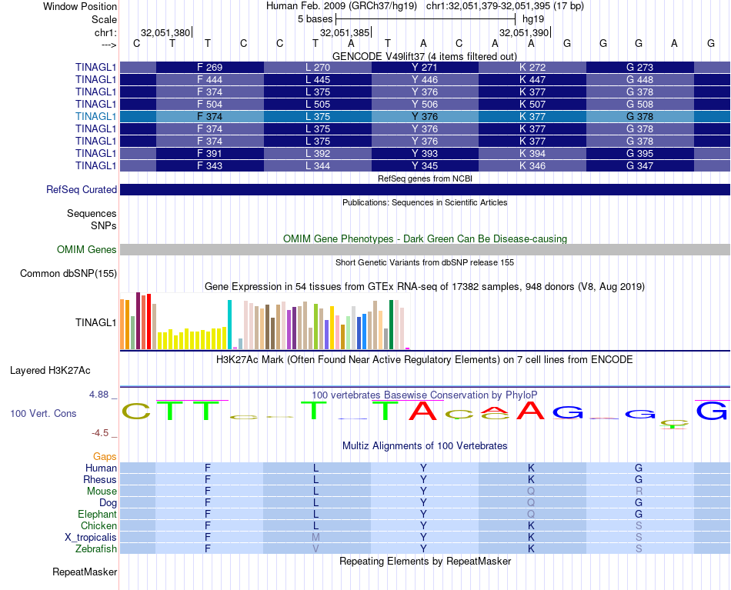Click the cyan bar in GTEx expression chart
731x590 pixels.
pyautogui.click(x=229, y=325)
